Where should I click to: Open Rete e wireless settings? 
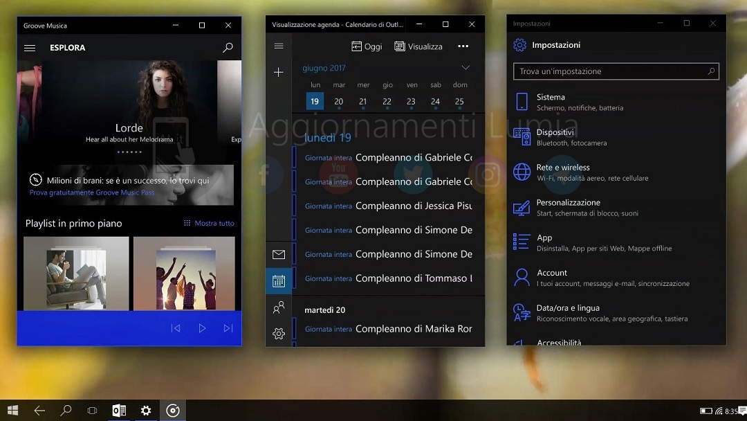pyautogui.click(x=616, y=172)
